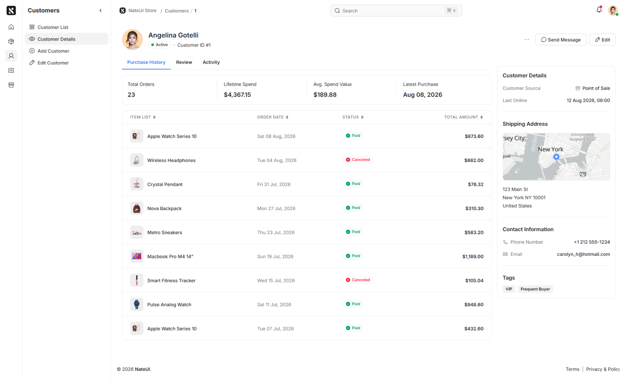Focus the Search input field
This screenshot has width=620, height=379.
point(396,11)
